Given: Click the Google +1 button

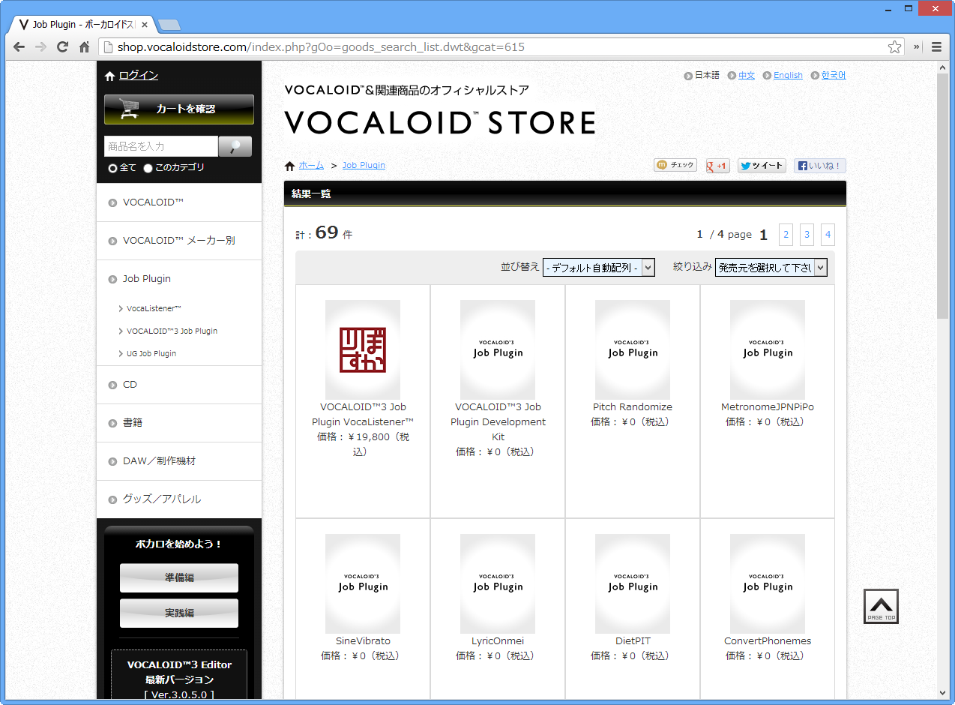Looking at the screenshot, I should point(717,166).
